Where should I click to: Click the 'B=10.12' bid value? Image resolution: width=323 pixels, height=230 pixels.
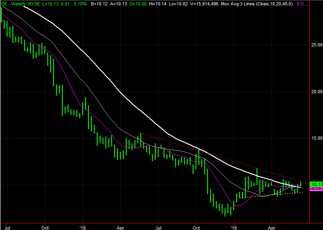(99, 4)
